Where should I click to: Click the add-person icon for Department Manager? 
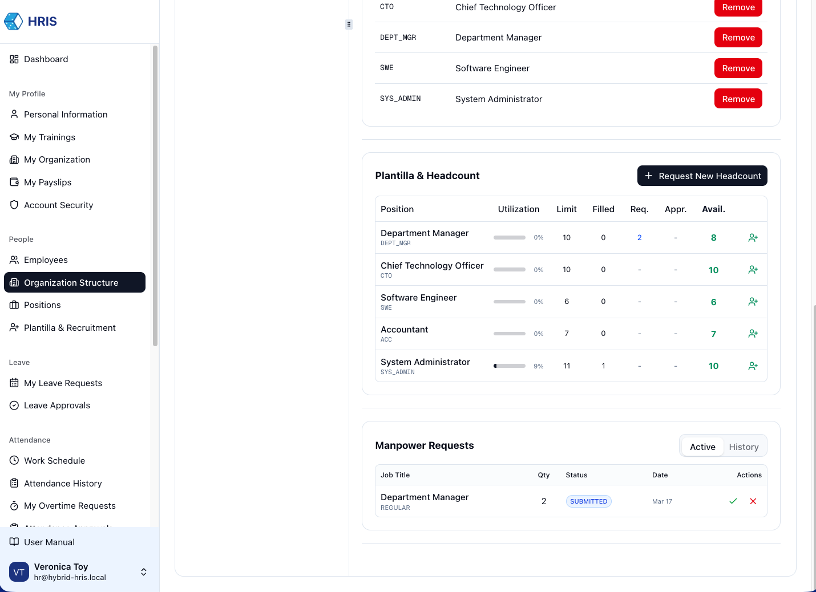tap(753, 238)
